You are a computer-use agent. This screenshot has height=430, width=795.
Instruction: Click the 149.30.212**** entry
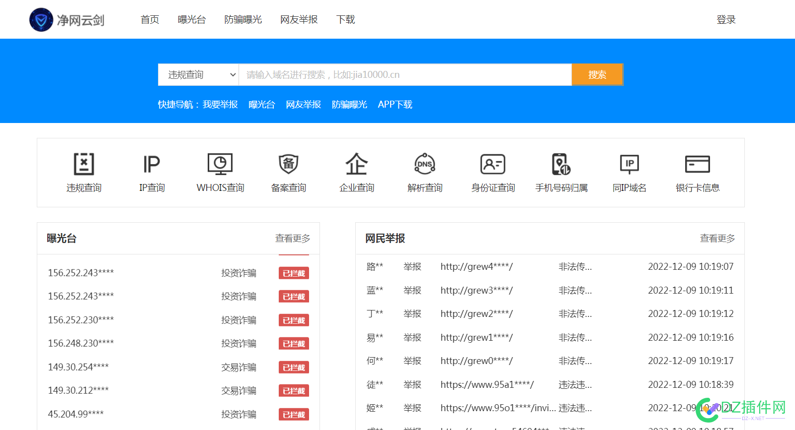[x=79, y=390]
